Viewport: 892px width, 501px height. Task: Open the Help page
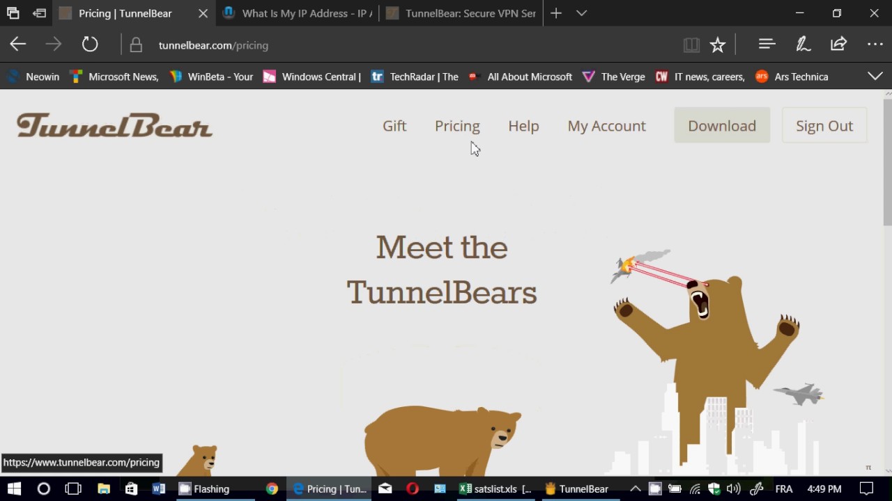tap(523, 126)
